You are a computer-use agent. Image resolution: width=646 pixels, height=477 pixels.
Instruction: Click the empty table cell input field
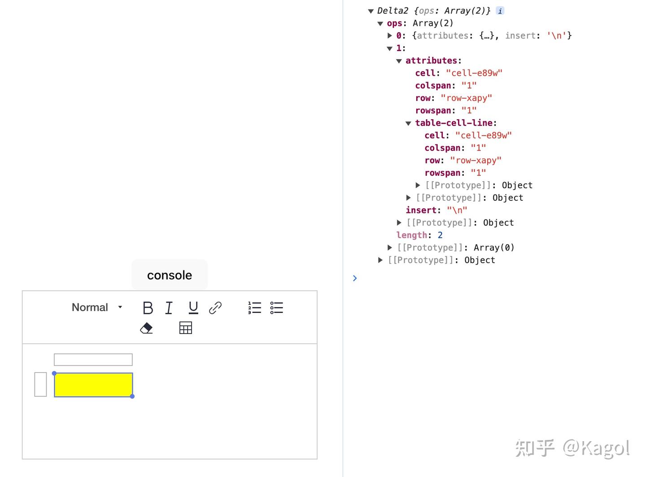pos(93,359)
